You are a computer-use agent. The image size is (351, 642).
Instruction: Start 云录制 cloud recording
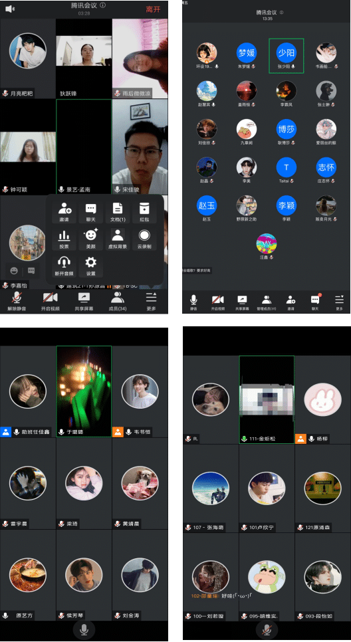point(144,239)
